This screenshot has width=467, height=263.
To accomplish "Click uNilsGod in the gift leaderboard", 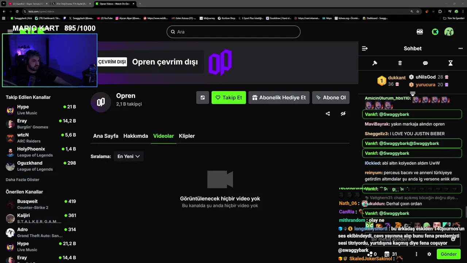I will pyautogui.click(x=425, y=77).
